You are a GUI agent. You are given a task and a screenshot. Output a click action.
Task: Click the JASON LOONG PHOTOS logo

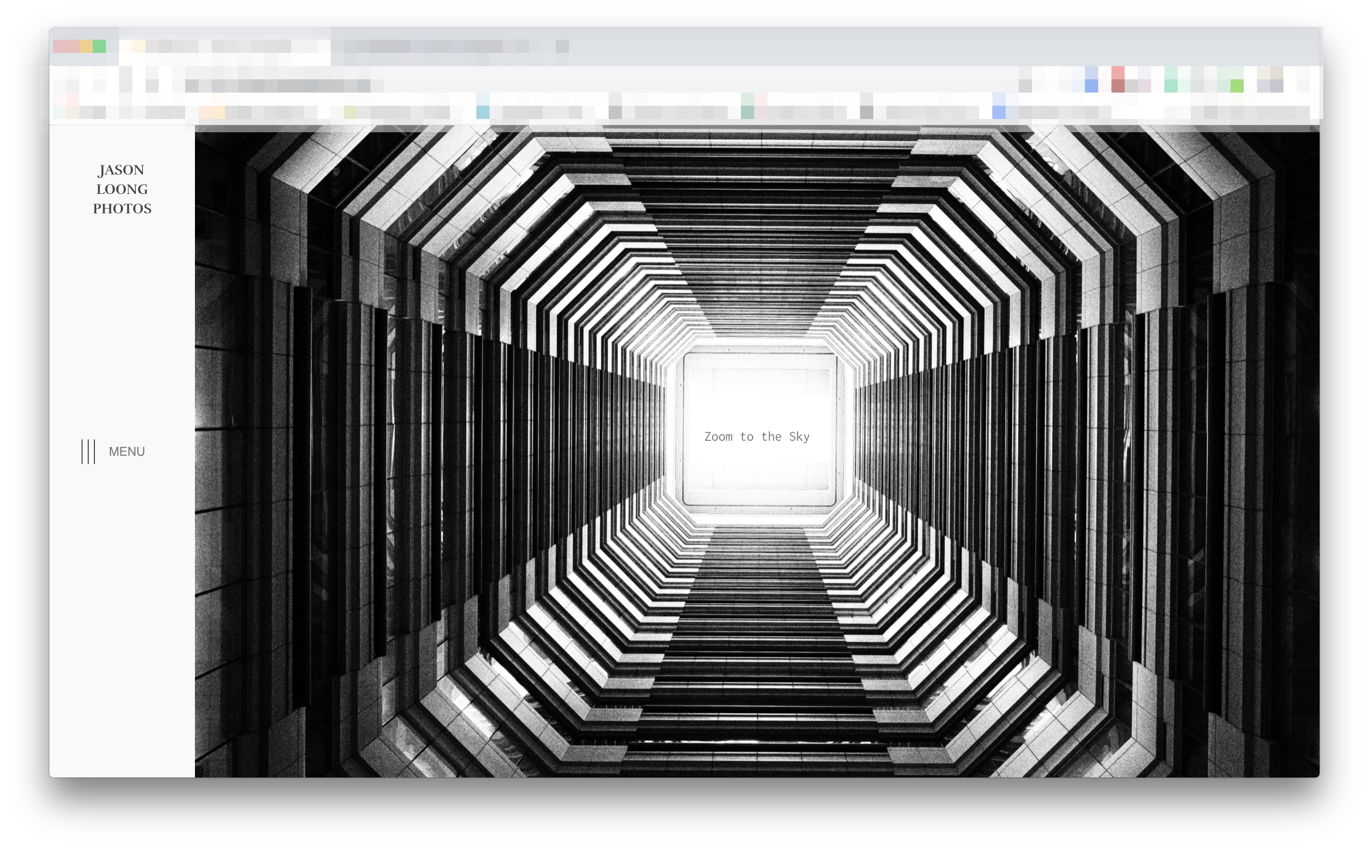(x=122, y=189)
